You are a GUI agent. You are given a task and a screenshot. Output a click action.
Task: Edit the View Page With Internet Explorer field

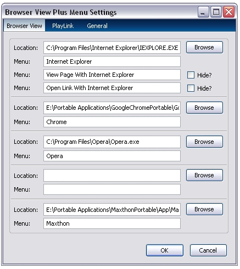[112, 75]
